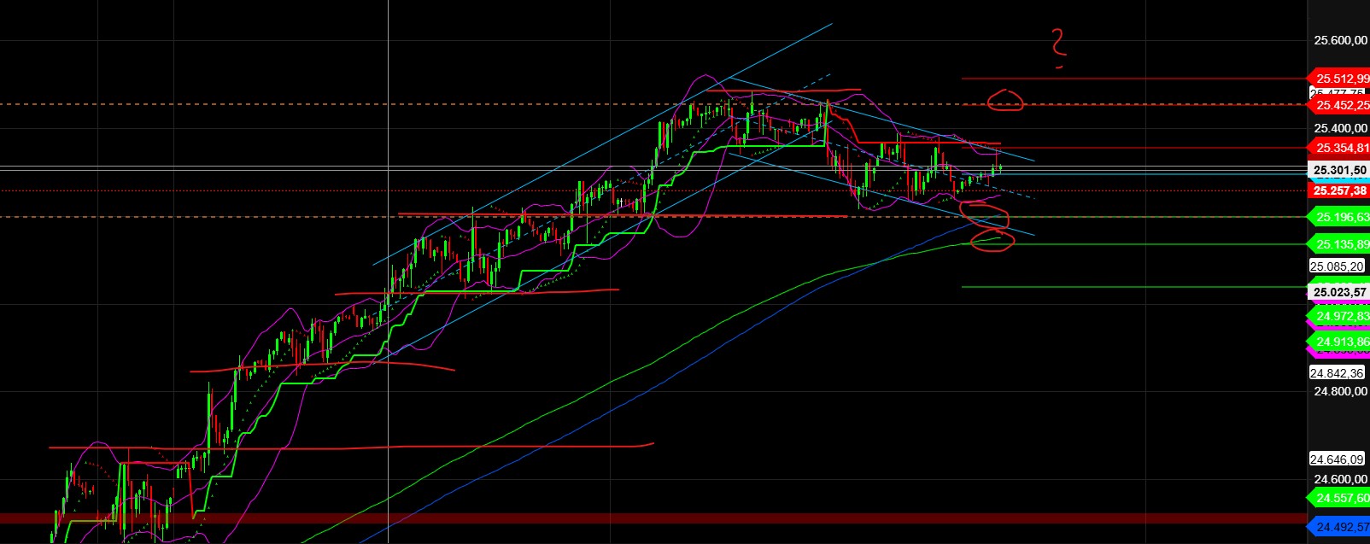The height and width of the screenshot is (544, 1370).
Task: Select the green 24.972,83 price tag
Action: coord(1341,316)
